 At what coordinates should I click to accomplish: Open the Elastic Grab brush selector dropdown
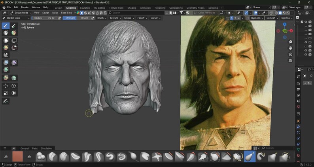[16, 18]
